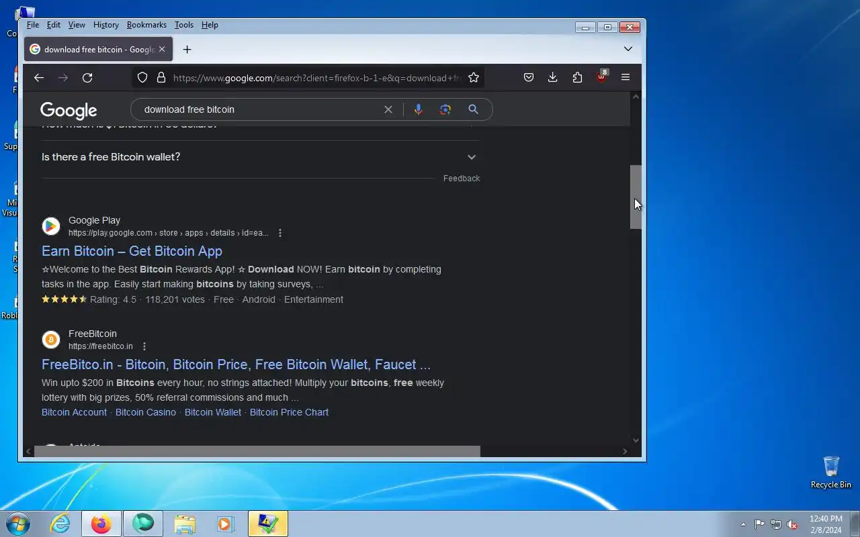Open the tracking protection shield icon
The width and height of the screenshot is (860, 537).
142,78
